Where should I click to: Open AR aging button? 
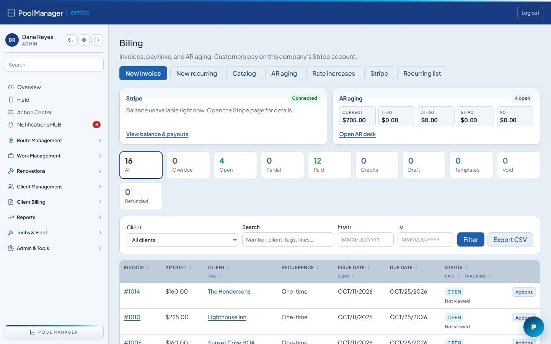[284, 73]
